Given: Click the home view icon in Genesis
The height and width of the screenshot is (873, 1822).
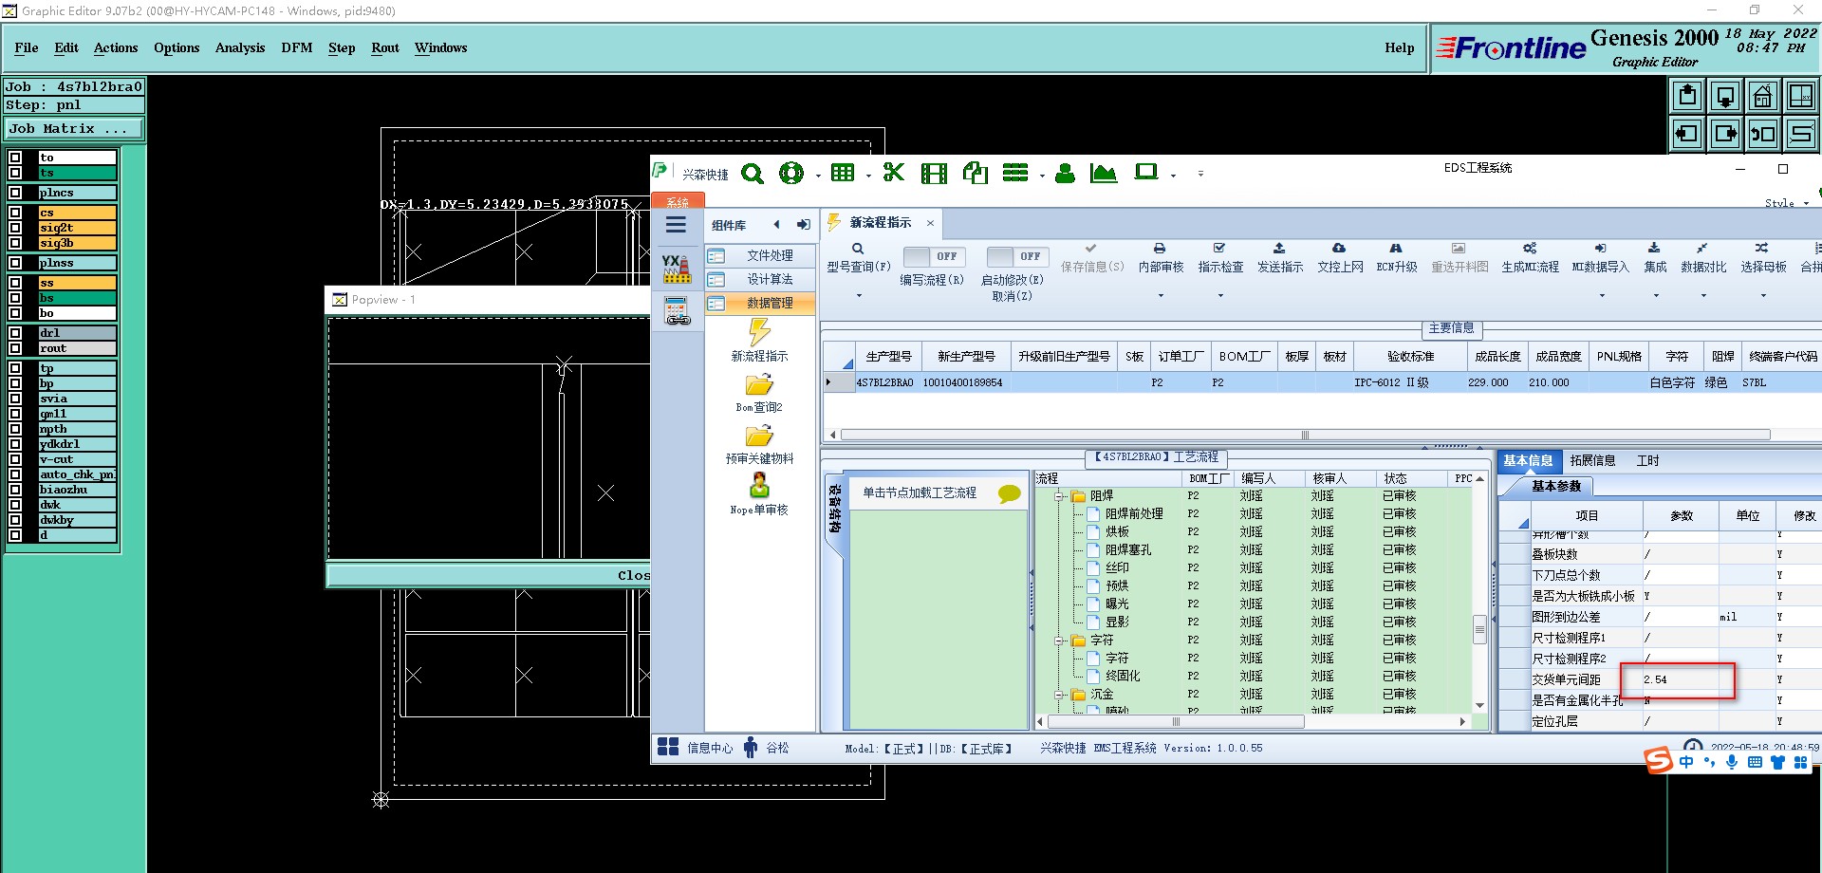Looking at the screenshot, I should 1763,96.
